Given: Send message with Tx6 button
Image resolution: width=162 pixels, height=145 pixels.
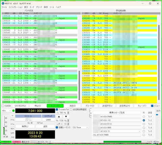Looking at the screenshot, I should (150, 135).
